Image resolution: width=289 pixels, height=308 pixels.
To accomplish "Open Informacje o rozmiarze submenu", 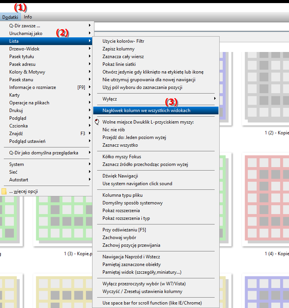I will [x=47, y=87].
